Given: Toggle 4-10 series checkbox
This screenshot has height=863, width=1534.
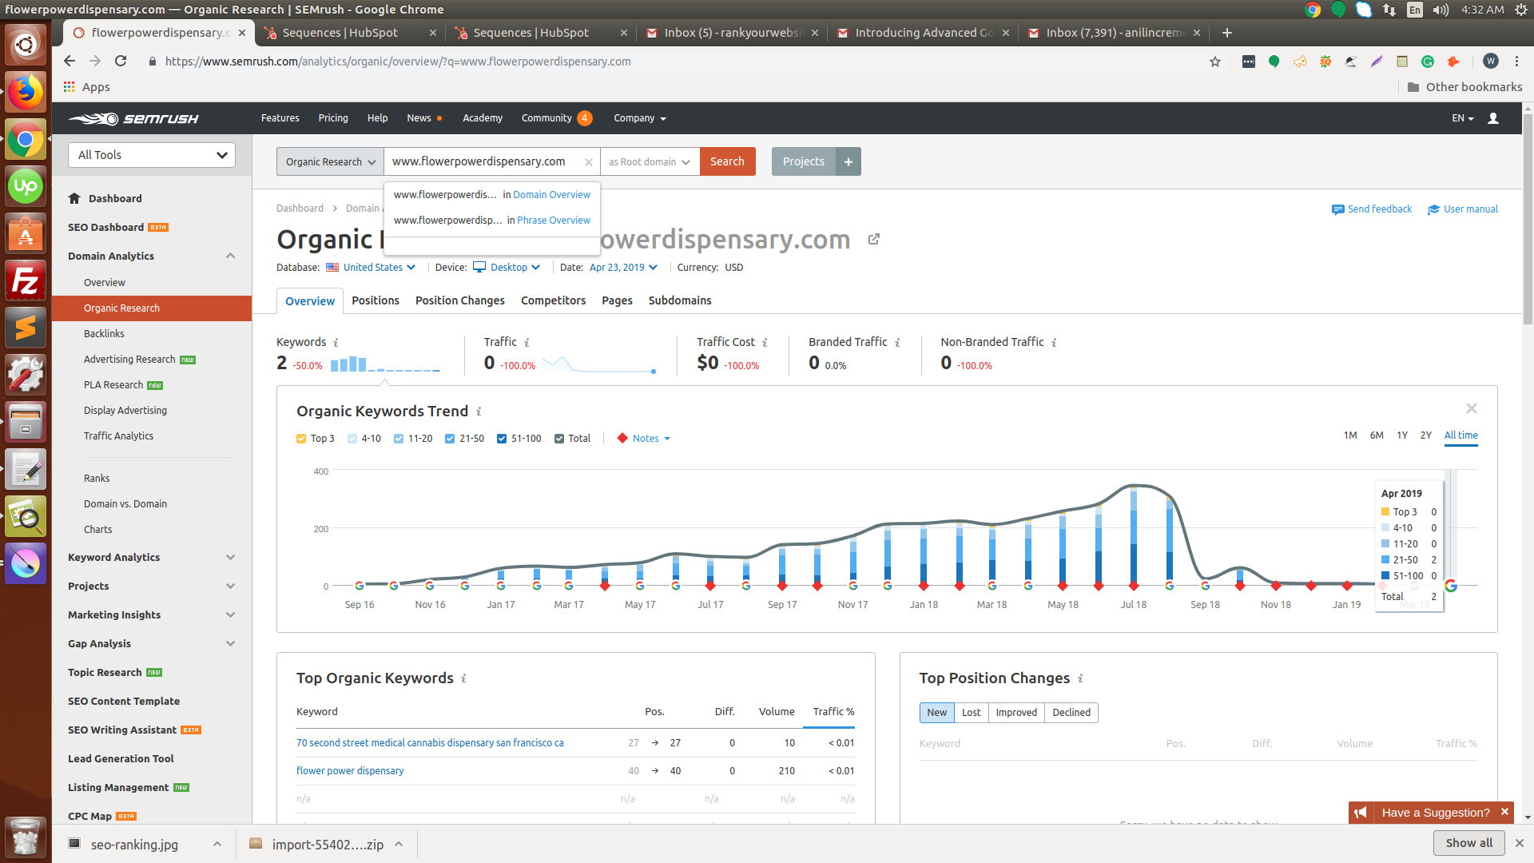Looking at the screenshot, I should click(352, 439).
